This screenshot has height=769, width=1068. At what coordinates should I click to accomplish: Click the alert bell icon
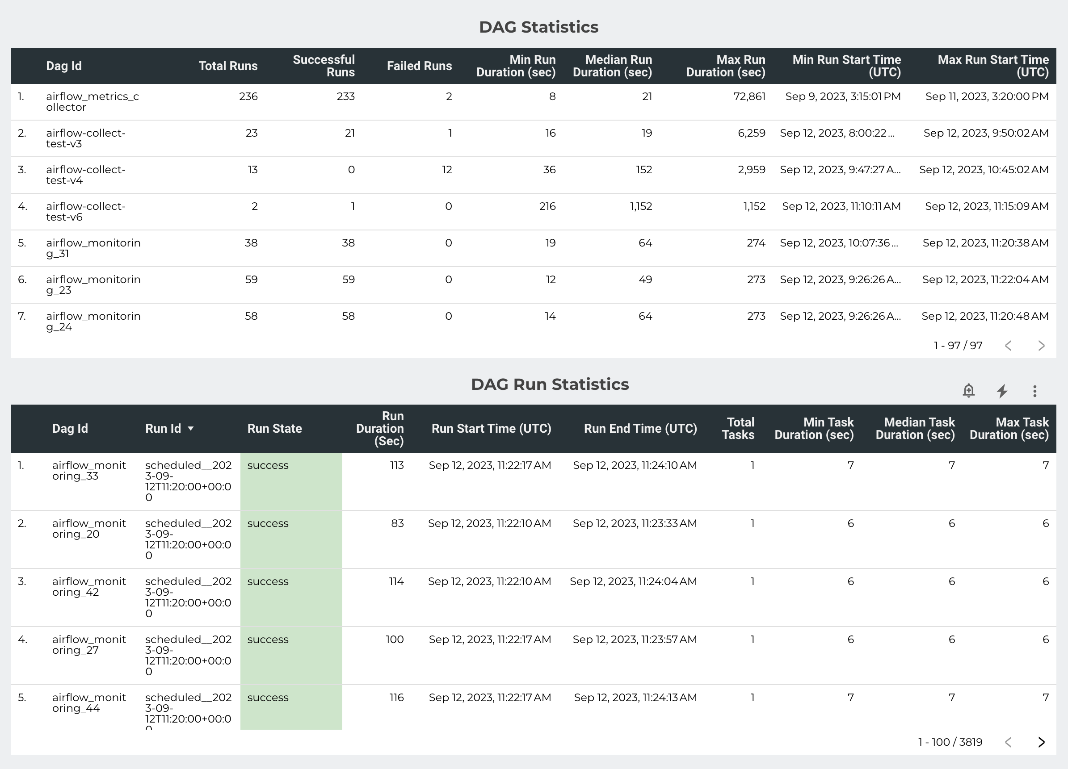click(968, 391)
